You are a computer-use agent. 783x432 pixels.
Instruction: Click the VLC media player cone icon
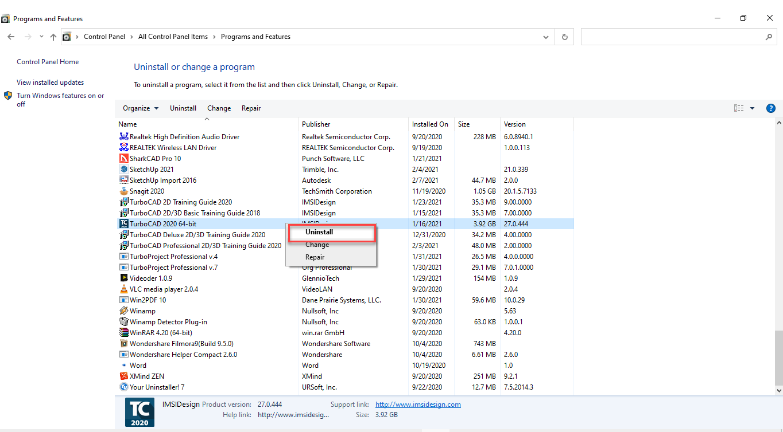[123, 289]
